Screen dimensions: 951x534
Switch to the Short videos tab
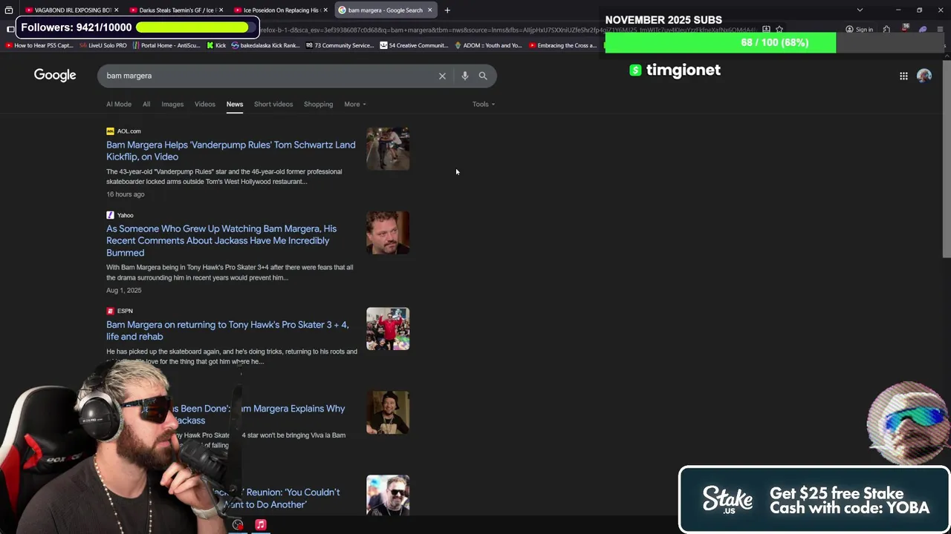(273, 104)
